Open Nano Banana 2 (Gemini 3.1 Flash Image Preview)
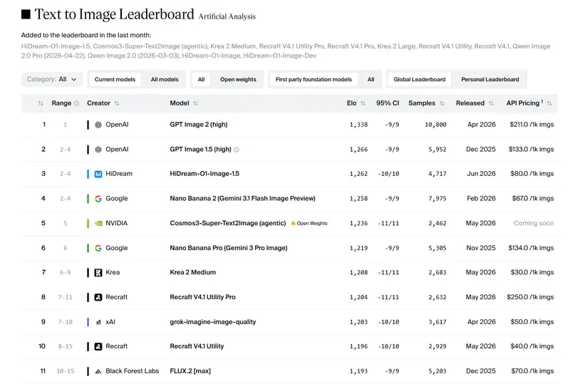The width and height of the screenshot is (570, 384). tap(242, 199)
